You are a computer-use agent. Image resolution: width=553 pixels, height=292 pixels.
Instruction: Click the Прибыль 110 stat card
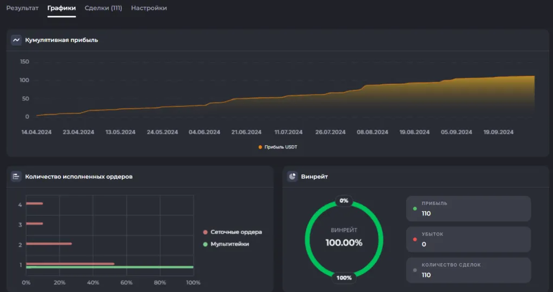(x=468, y=209)
